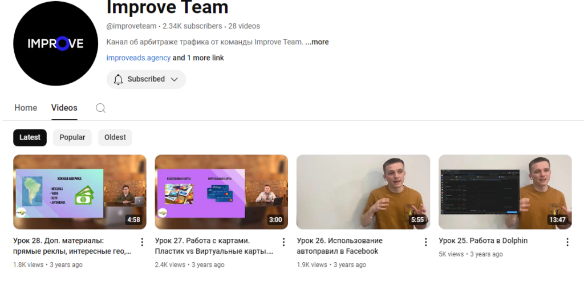The height and width of the screenshot is (285, 584).
Task: Expand channel description with ...more
Action: click(x=317, y=42)
